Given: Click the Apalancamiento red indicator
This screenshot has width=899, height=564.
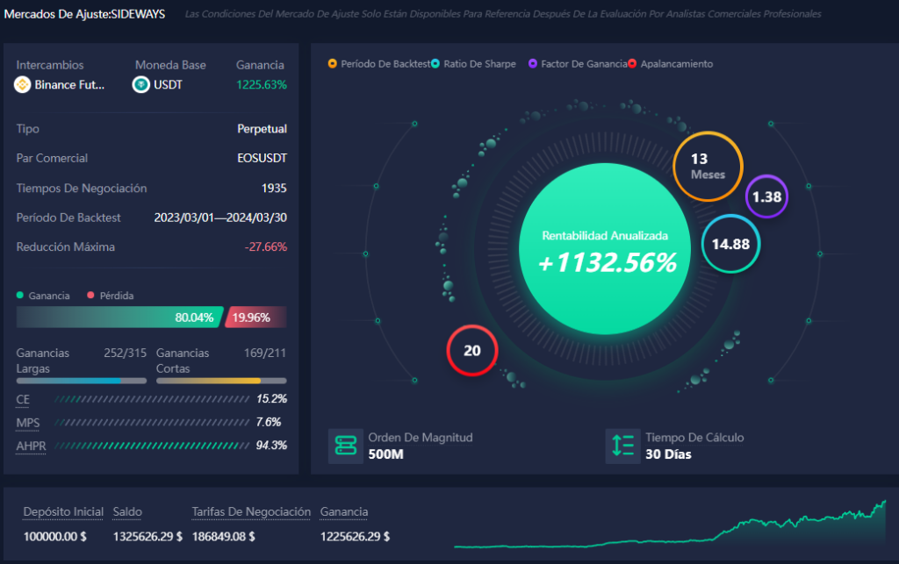Looking at the screenshot, I should click(634, 63).
